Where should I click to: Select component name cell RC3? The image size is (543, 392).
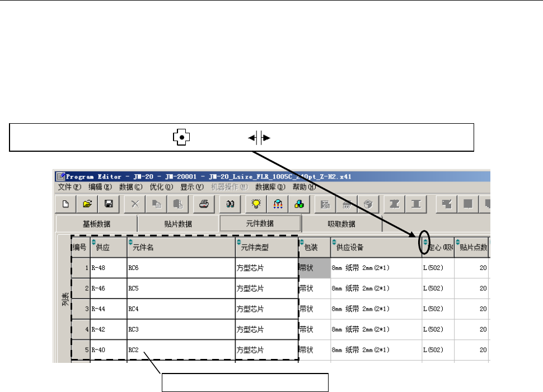tap(181, 329)
